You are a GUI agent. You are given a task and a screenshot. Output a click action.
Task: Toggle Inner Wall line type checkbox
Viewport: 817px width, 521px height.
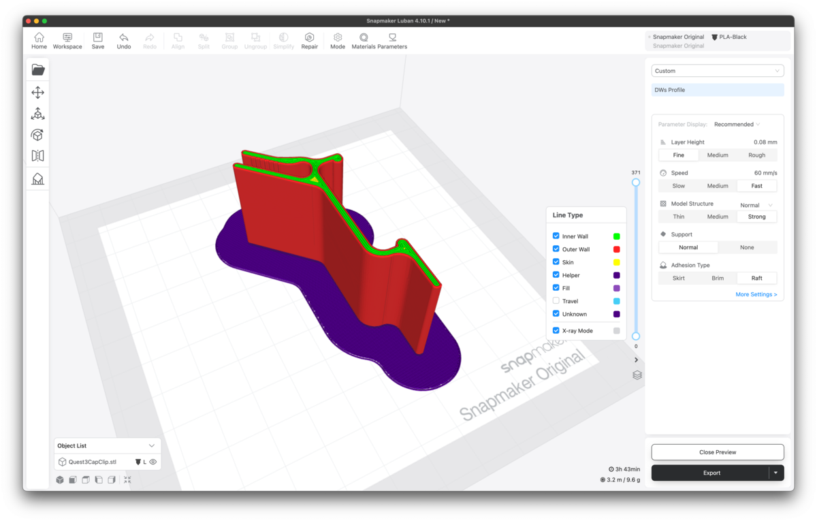point(556,236)
